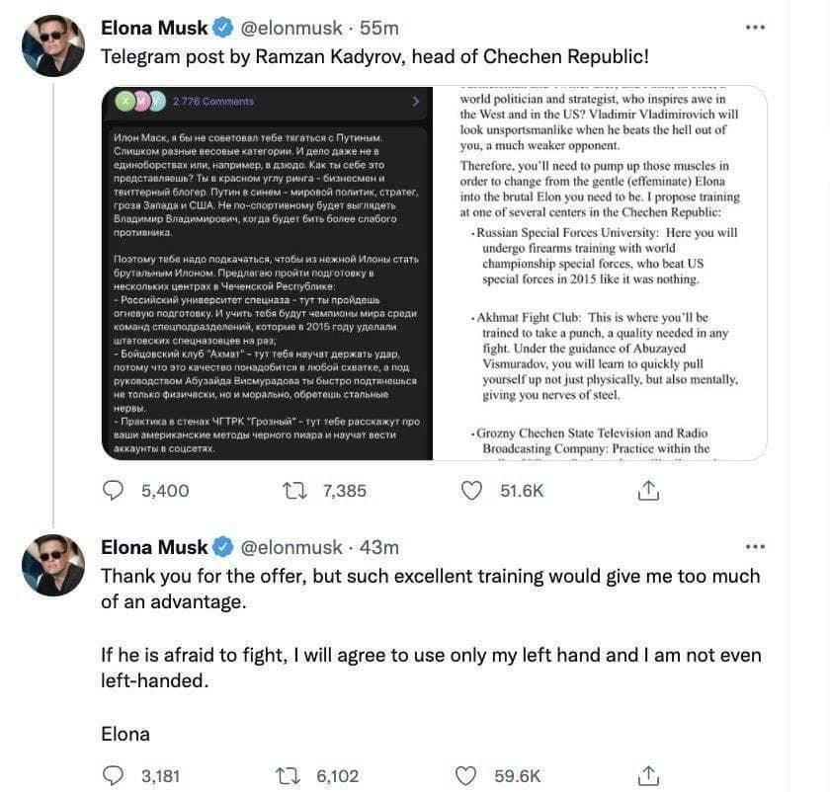830x792 pixels.
Task: Open Elona Musk profile name on first tweet
Action: point(154,28)
